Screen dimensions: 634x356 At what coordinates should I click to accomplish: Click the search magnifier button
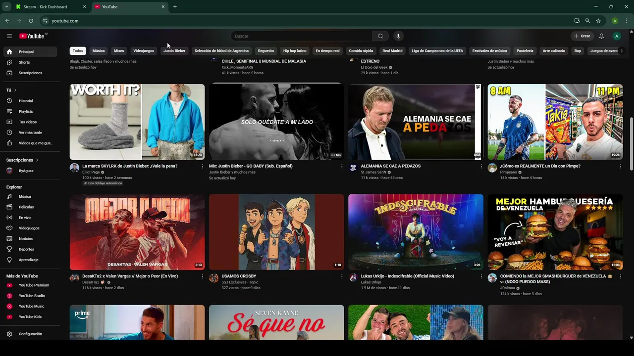(x=380, y=36)
